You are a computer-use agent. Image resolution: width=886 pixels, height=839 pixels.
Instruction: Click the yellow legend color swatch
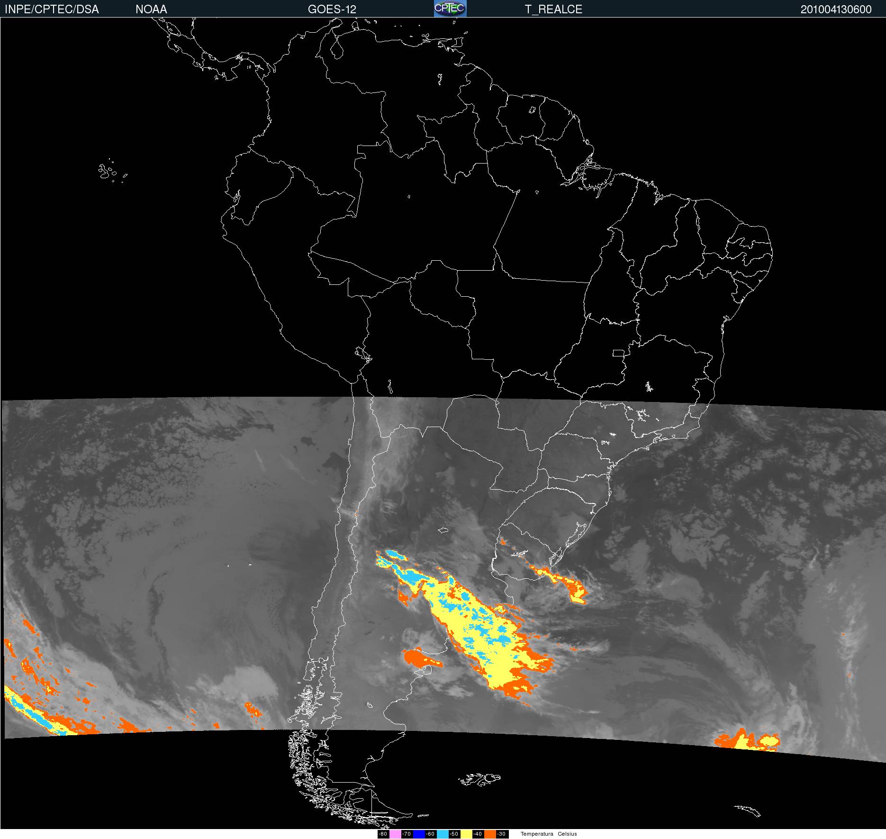pyautogui.click(x=466, y=834)
